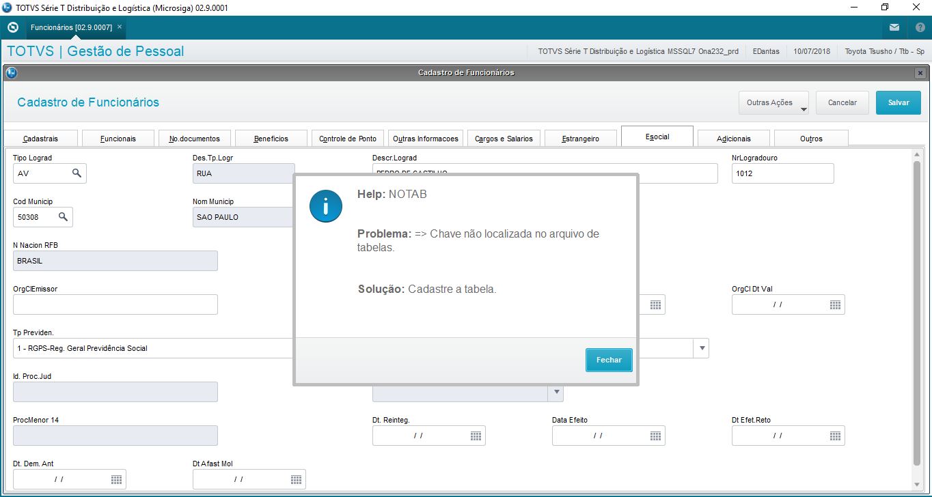Open calendar picker for OrgCl Dt Val
Viewport: 932px width, 497px height.
click(835, 304)
